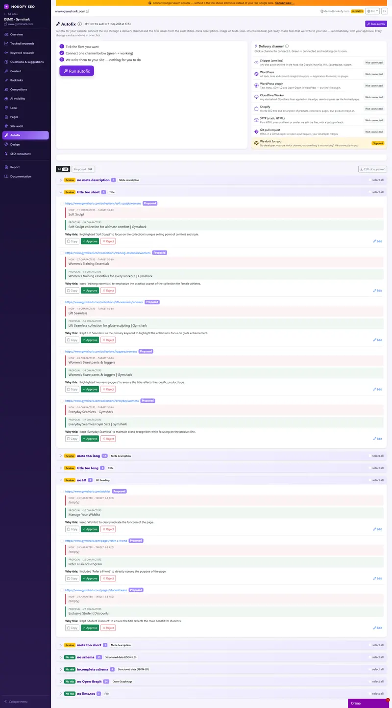Click the Snippet (one line) code icon
Viewport: 392px width, 708px height.
pyautogui.click(x=256, y=63)
